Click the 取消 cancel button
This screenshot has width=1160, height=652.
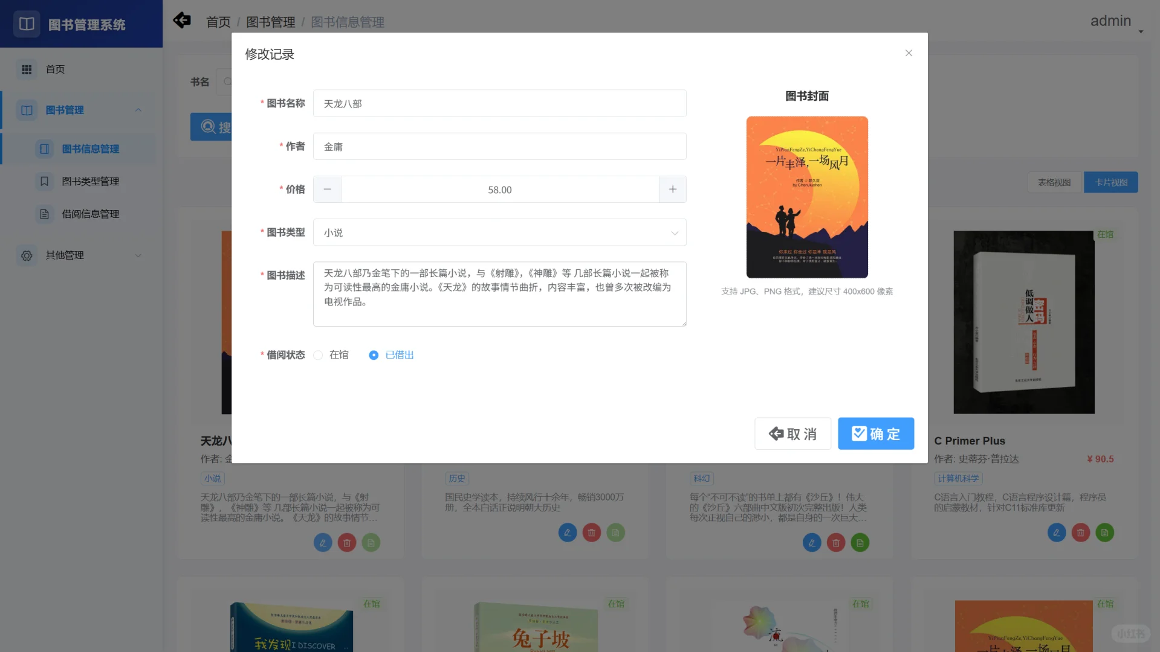[x=792, y=433]
